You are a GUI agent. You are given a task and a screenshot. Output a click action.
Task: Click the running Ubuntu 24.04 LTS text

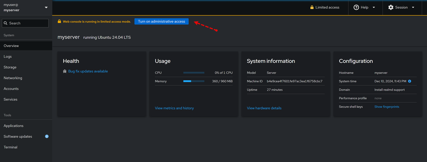pyautogui.click(x=107, y=38)
